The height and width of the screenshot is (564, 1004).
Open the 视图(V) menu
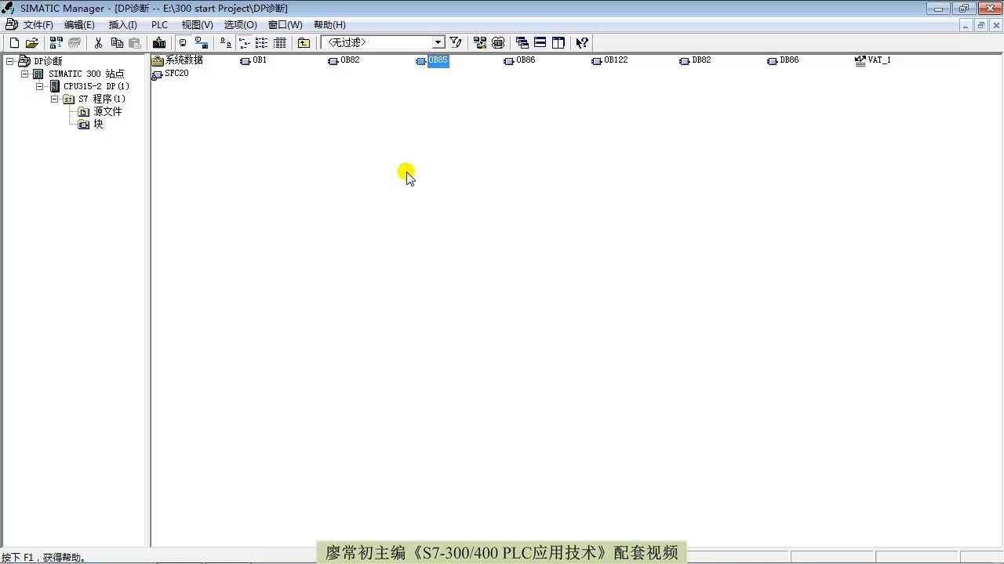point(197,25)
